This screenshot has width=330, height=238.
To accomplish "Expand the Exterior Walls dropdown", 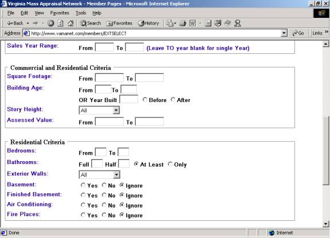I will [116, 174].
